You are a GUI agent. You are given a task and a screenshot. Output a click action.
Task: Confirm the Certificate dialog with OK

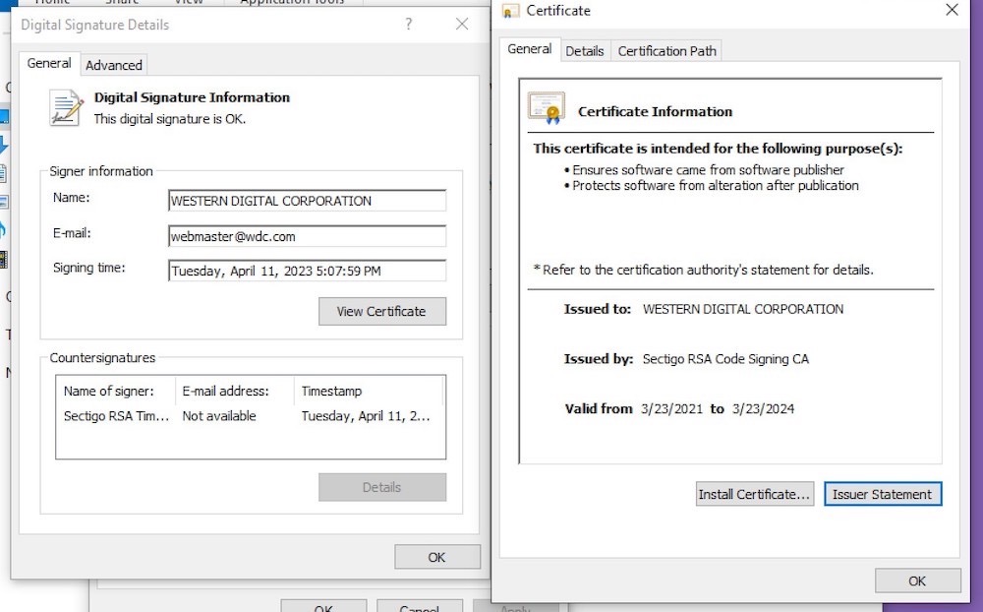[x=916, y=581]
